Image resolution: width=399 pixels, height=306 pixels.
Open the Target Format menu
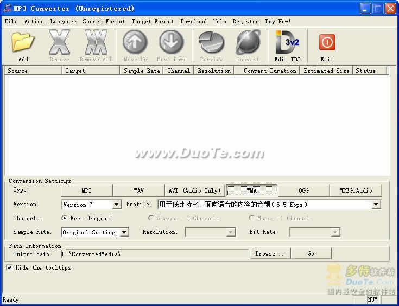[x=153, y=22]
